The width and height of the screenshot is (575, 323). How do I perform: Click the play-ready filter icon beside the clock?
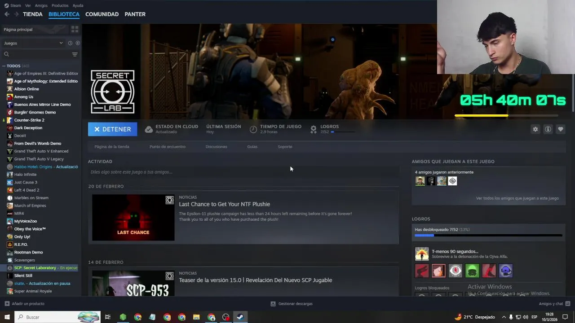78,43
